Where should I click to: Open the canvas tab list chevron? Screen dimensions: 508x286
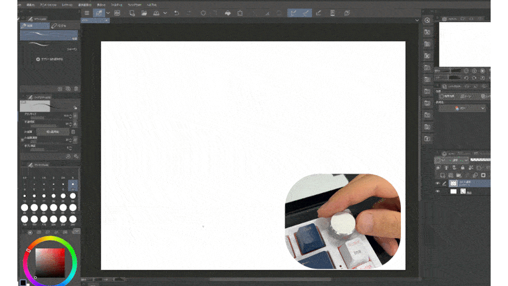[x=417, y=20]
